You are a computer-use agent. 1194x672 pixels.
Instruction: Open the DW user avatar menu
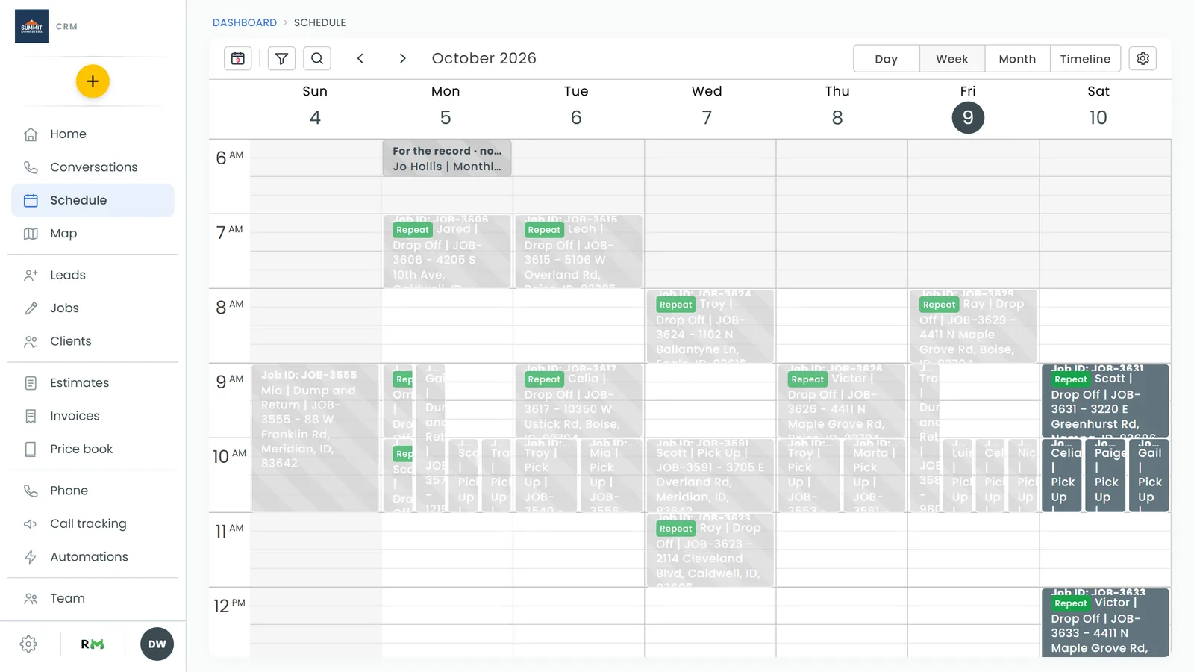coord(157,644)
